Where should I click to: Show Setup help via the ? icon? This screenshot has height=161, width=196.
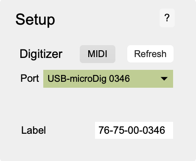pyautogui.click(x=167, y=18)
